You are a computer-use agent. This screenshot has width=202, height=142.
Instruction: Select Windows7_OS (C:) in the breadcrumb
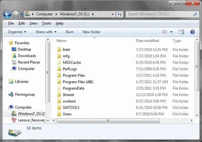click(x=74, y=14)
